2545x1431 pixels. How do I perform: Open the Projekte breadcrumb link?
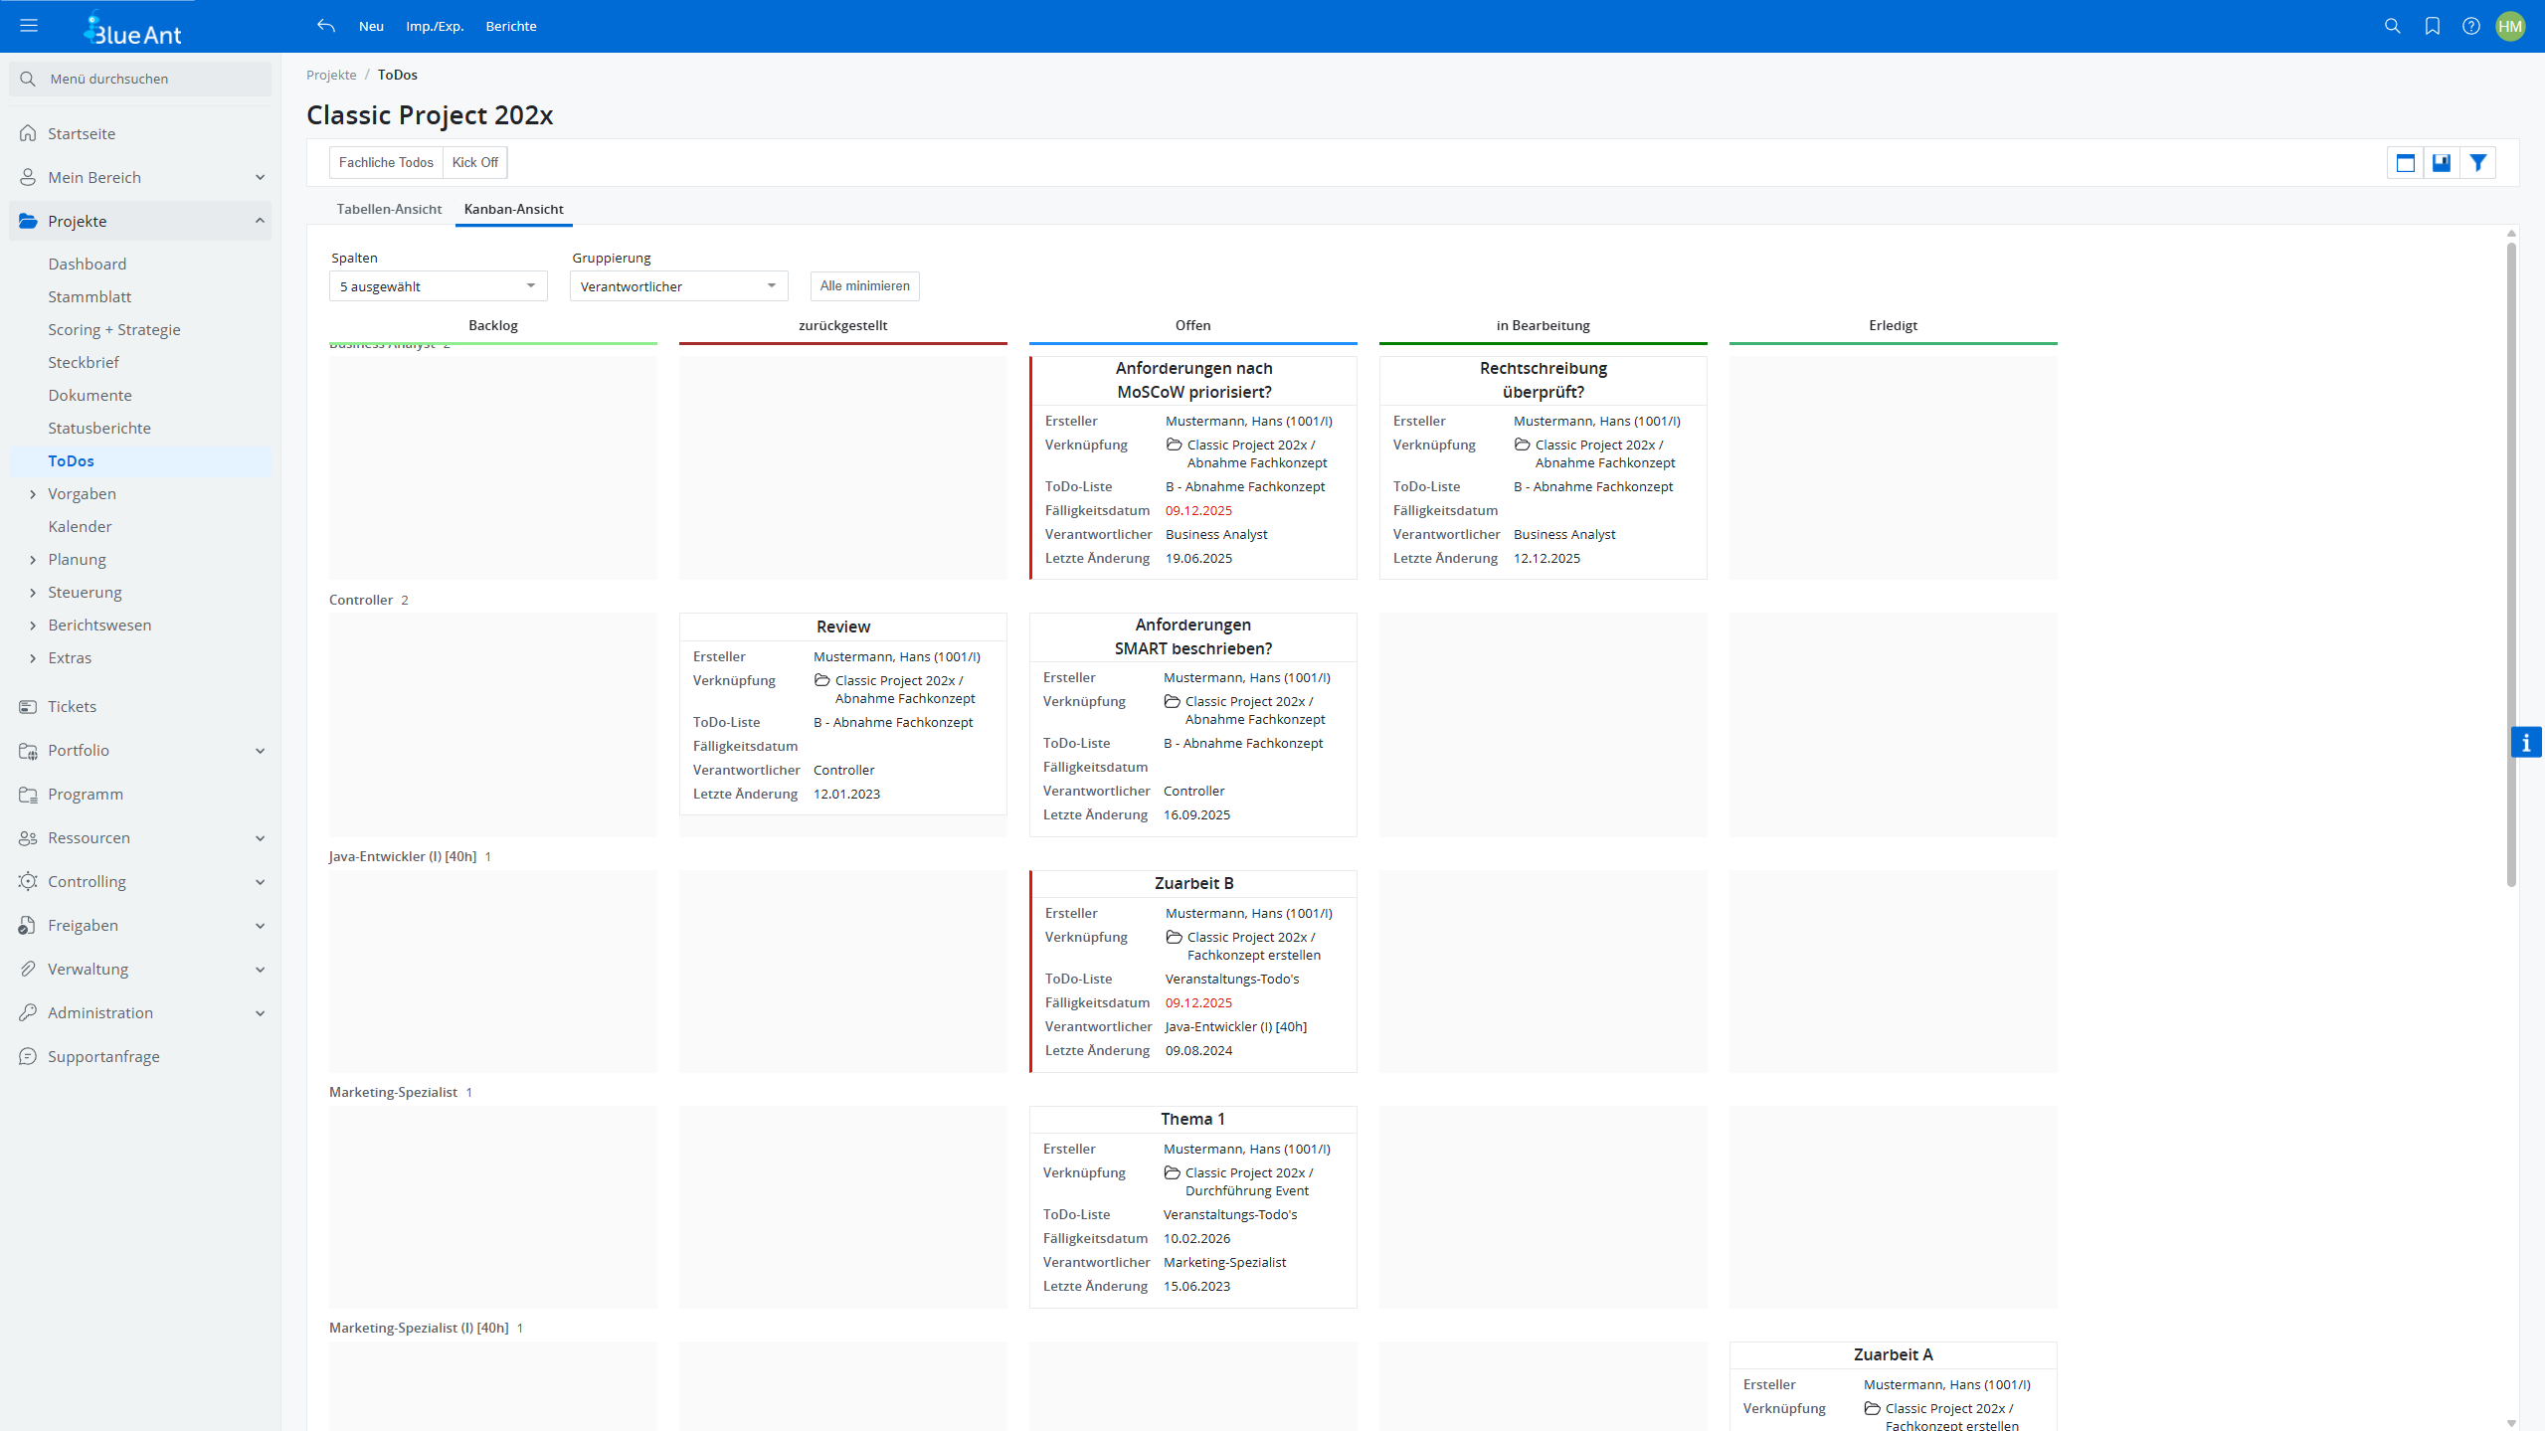click(x=331, y=75)
